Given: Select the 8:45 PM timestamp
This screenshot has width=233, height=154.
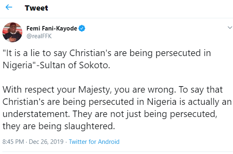Looking at the screenshot, I should coord(13,142).
